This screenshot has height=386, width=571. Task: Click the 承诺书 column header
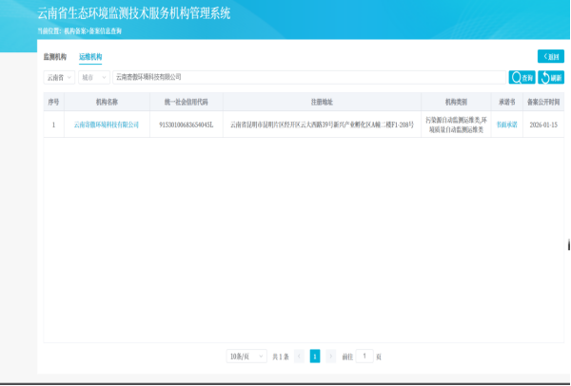pyautogui.click(x=507, y=103)
